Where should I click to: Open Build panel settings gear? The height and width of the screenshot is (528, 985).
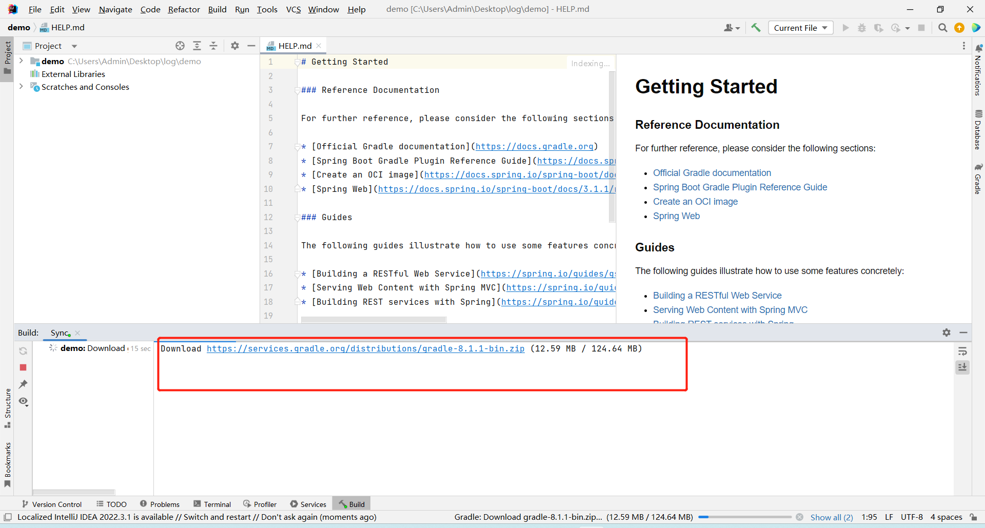pyautogui.click(x=947, y=333)
